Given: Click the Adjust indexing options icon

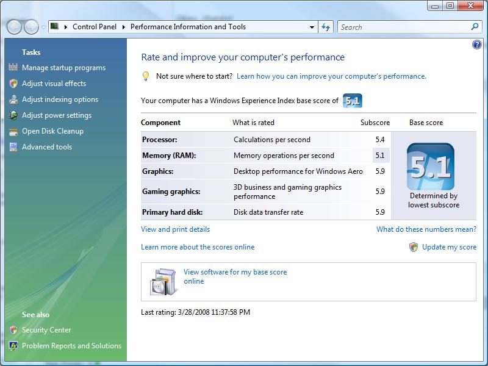Looking at the screenshot, I should point(13,99).
